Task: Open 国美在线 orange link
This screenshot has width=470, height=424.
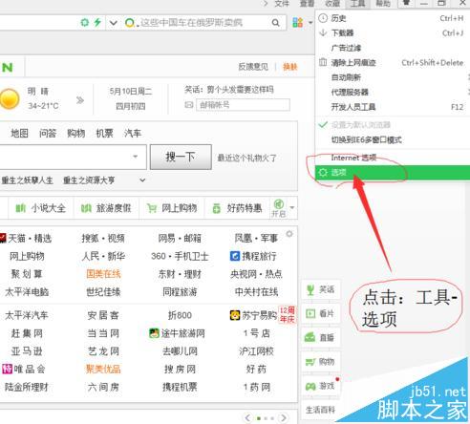Action: 103,274
